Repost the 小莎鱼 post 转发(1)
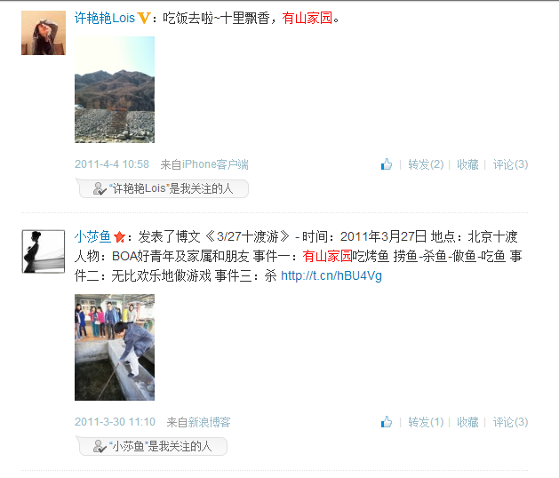 (x=426, y=422)
